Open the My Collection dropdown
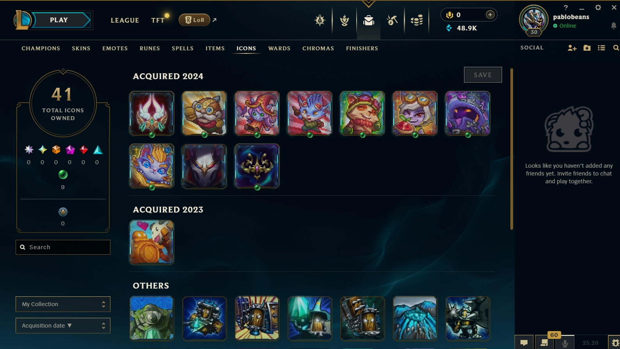The image size is (620, 349). [x=63, y=304]
